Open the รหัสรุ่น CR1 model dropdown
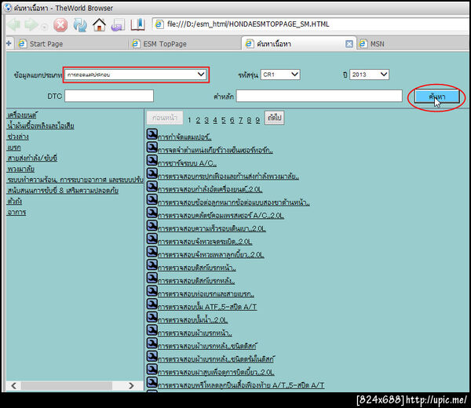This screenshot has width=471, height=408. point(280,75)
